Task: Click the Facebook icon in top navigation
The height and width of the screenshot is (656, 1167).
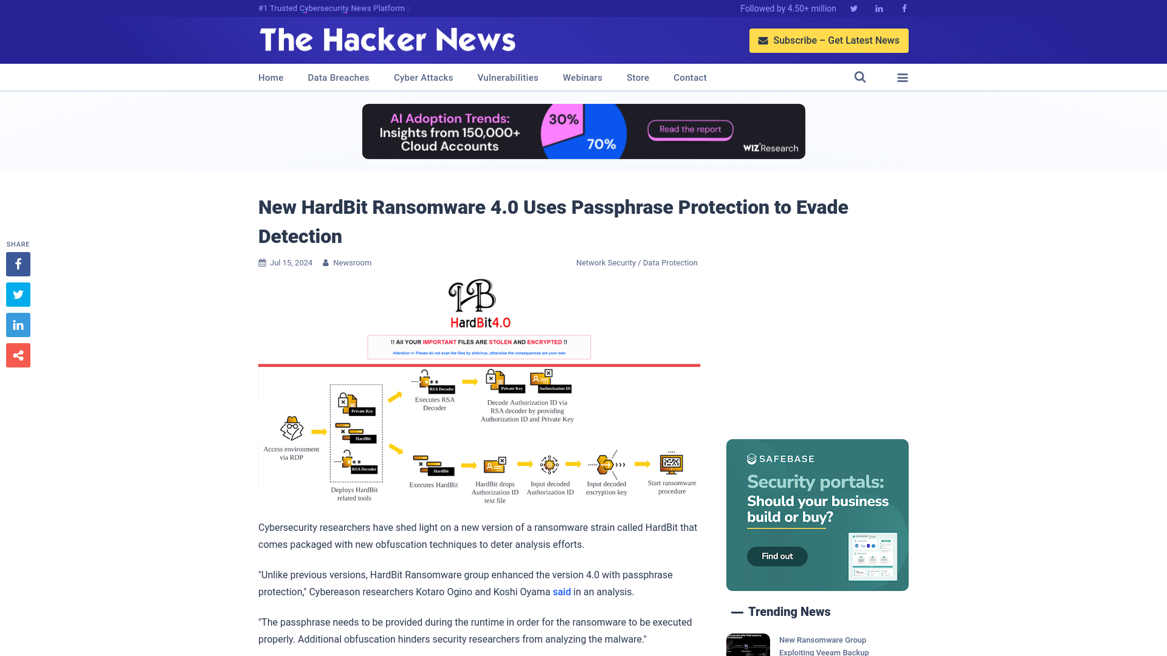Action: coord(903,8)
